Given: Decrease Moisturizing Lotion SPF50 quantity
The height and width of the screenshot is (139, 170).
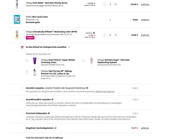Looking at the screenshot, I should 105,35.
